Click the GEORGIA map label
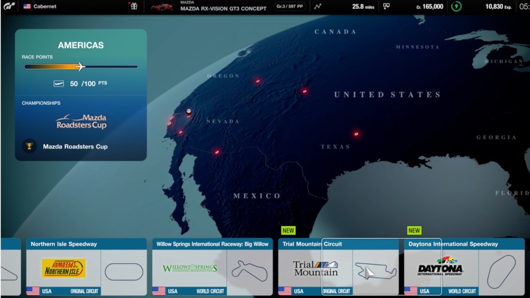The width and height of the screenshot is (530, 298). pyautogui.click(x=496, y=137)
